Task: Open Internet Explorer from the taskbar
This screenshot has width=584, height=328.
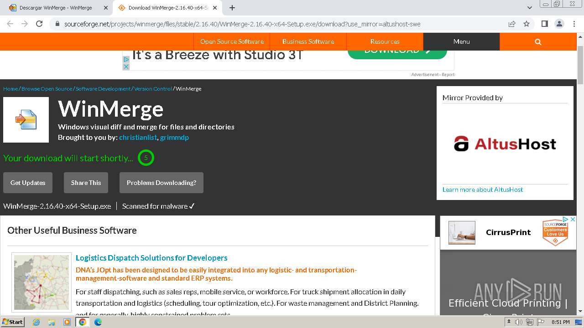Action: pyautogui.click(x=36, y=322)
